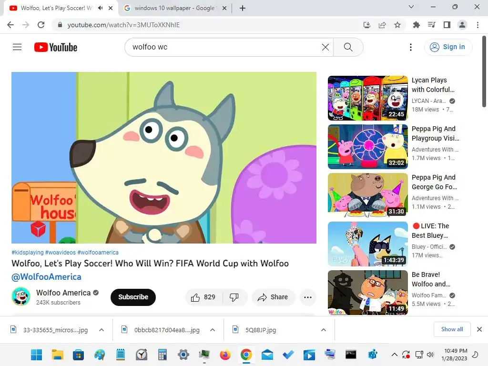Screen dimensions: 488x366
Task: Click the 'LIVE: The Best Bluey...' title
Action: [x=431, y=231]
